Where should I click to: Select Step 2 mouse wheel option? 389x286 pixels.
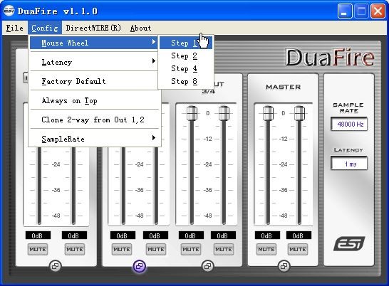(x=185, y=55)
